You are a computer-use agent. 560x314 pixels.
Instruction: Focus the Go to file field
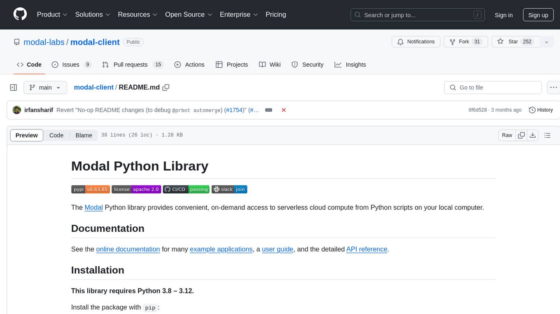pos(493,88)
